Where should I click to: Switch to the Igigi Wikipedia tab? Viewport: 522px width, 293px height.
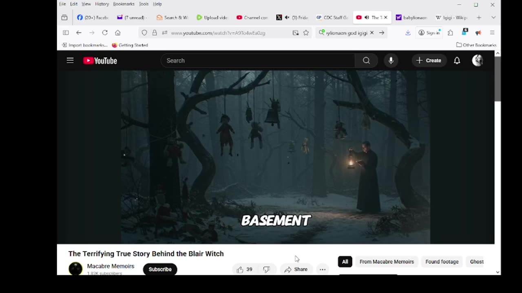coord(451,17)
